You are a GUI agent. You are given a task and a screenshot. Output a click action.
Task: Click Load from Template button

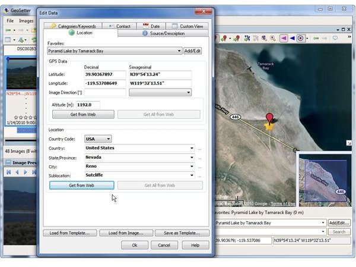point(69,233)
